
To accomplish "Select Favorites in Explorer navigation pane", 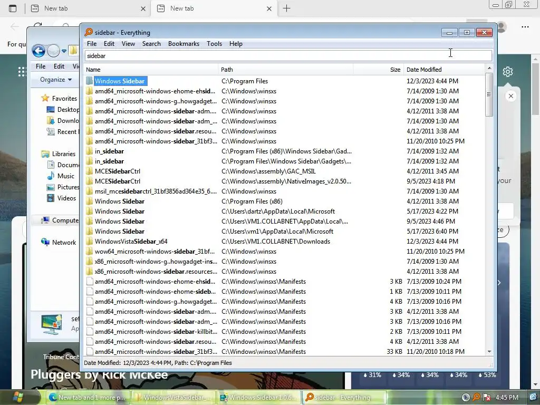I will (x=64, y=99).
